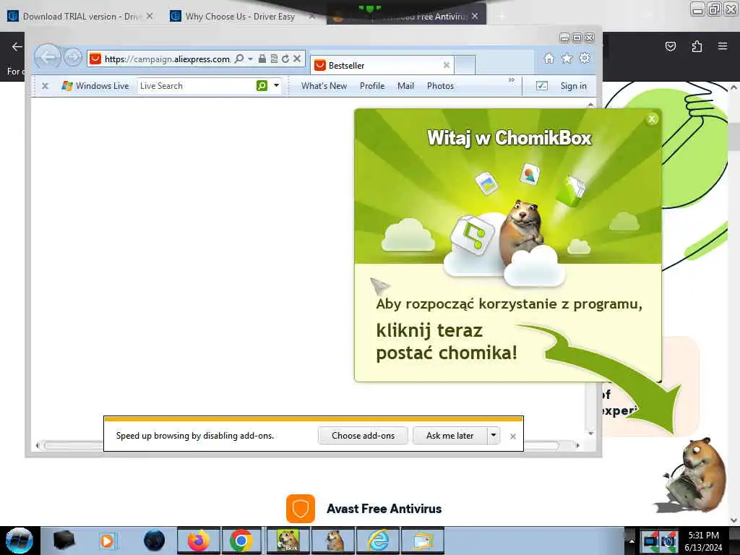740x555 pixels.
Task: Go back in Internet Explorer
Action: [x=47, y=58]
